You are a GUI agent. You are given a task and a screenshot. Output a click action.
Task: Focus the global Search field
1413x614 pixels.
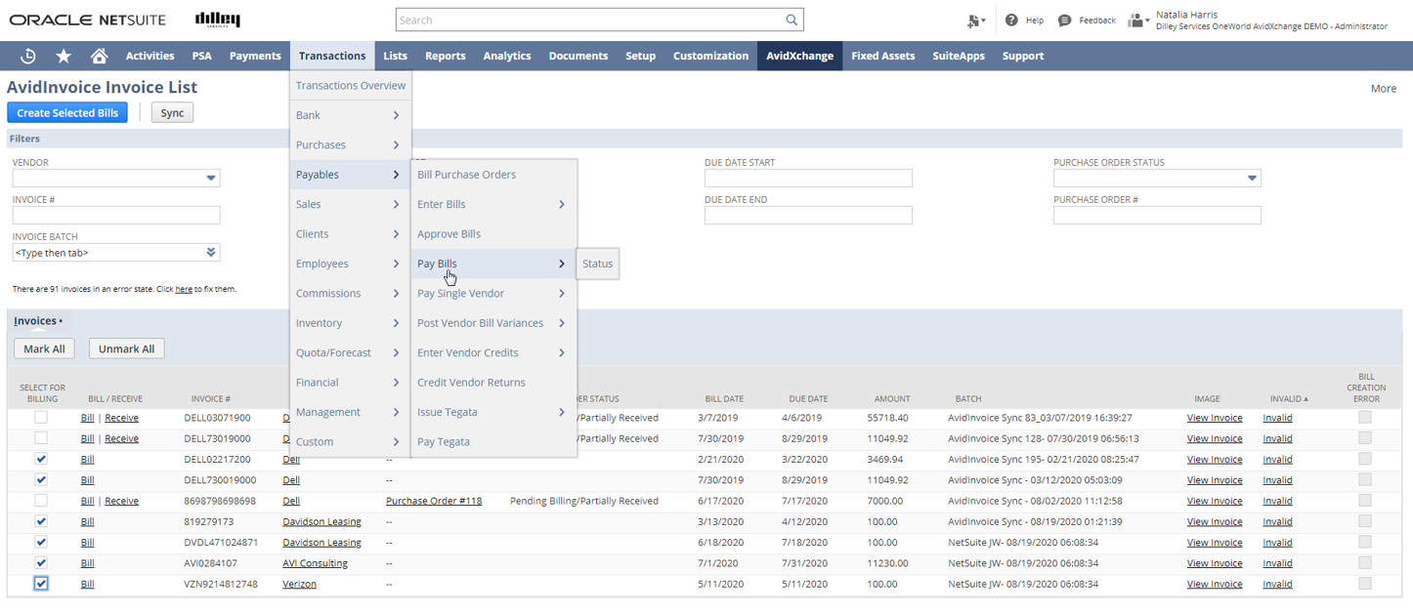coord(589,20)
